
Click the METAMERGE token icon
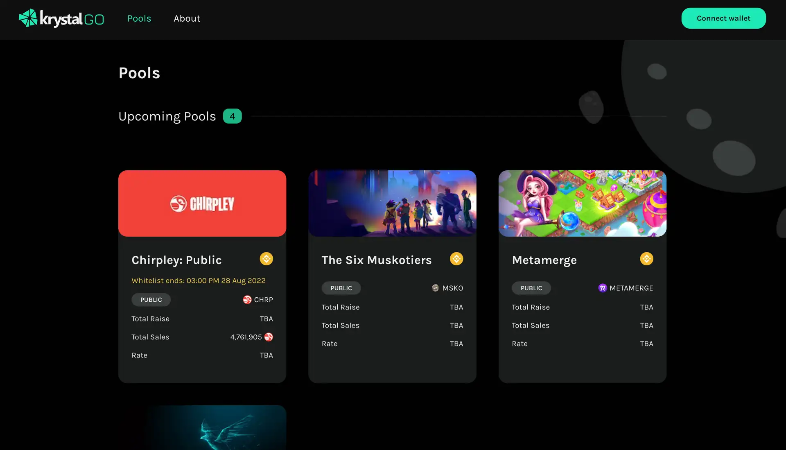click(602, 288)
